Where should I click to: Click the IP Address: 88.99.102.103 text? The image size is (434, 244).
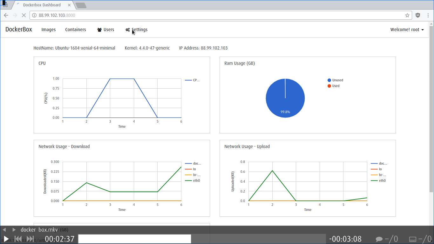[x=203, y=48]
